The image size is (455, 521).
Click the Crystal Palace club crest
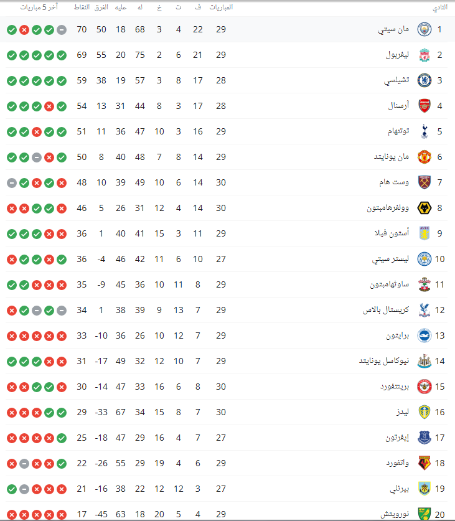tap(424, 310)
